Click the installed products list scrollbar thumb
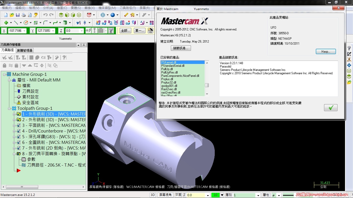The image size is (353, 198). click(207, 85)
